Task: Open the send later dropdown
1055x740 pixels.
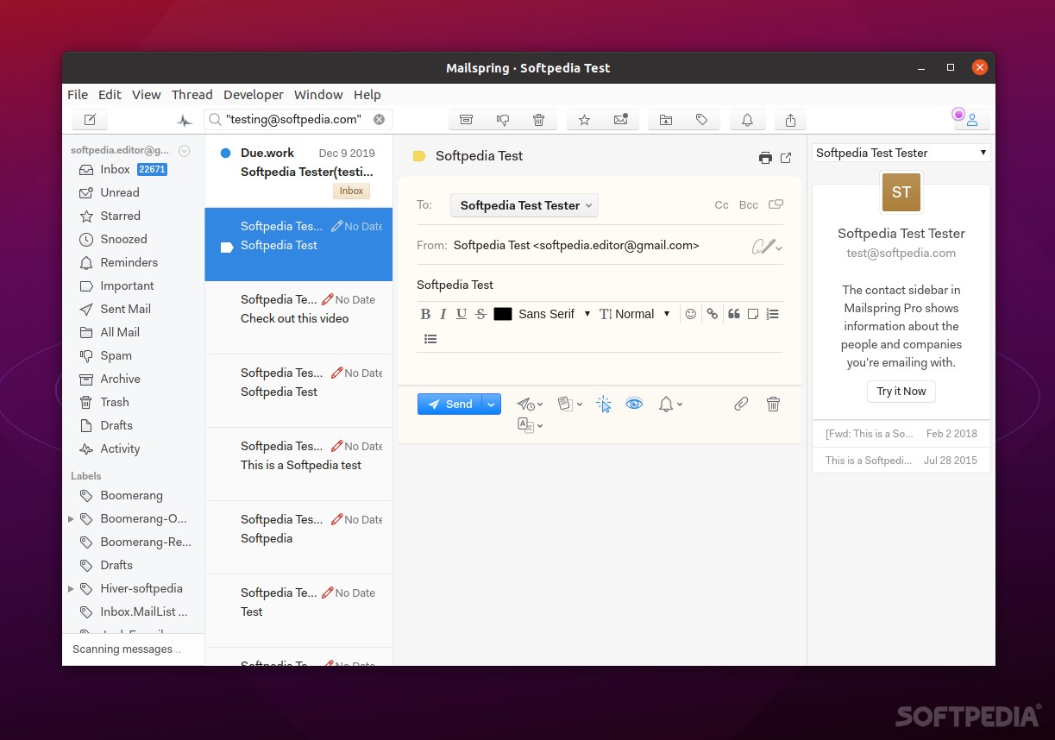Action: 530,404
